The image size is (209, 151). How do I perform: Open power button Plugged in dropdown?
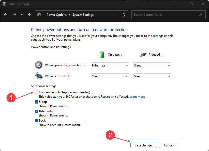[x=152, y=65]
